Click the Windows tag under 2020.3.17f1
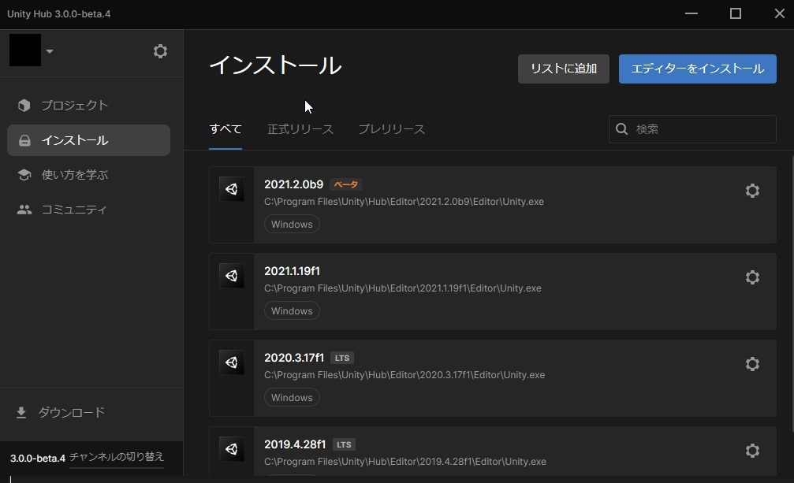Screen dimensions: 794x483 pyautogui.click(x=292, y=398)
